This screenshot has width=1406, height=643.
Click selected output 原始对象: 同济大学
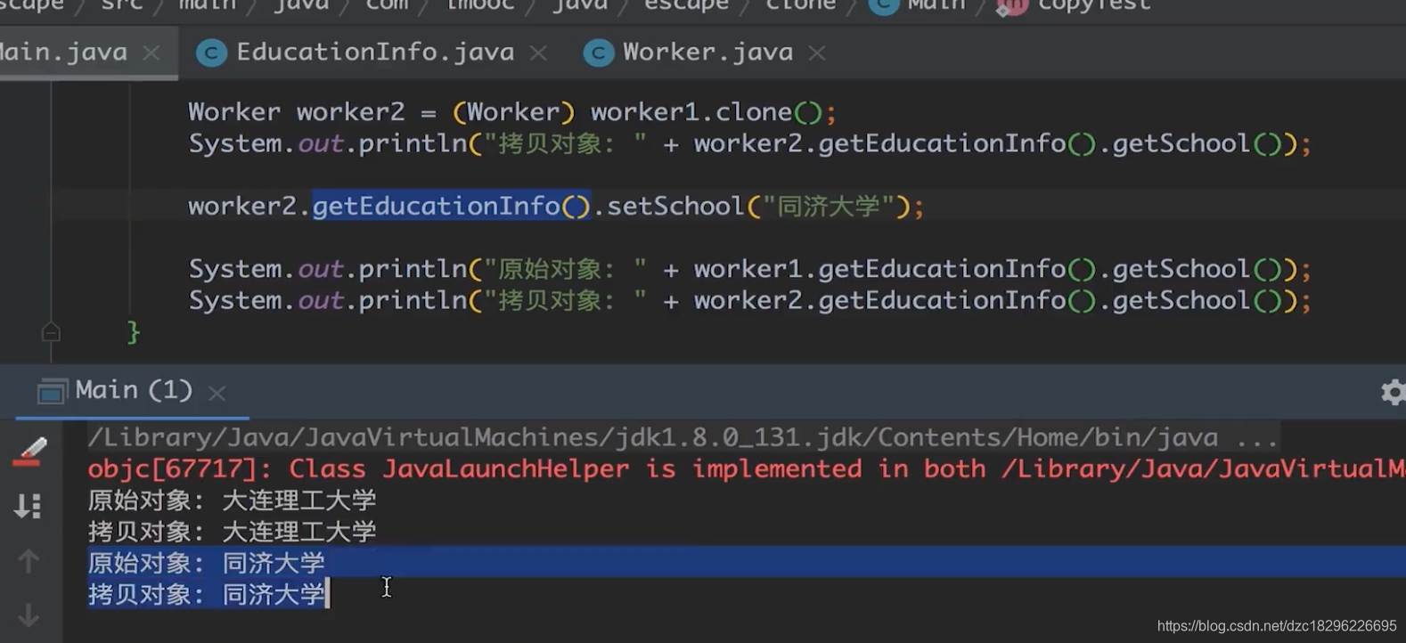[x=206, y=563]
